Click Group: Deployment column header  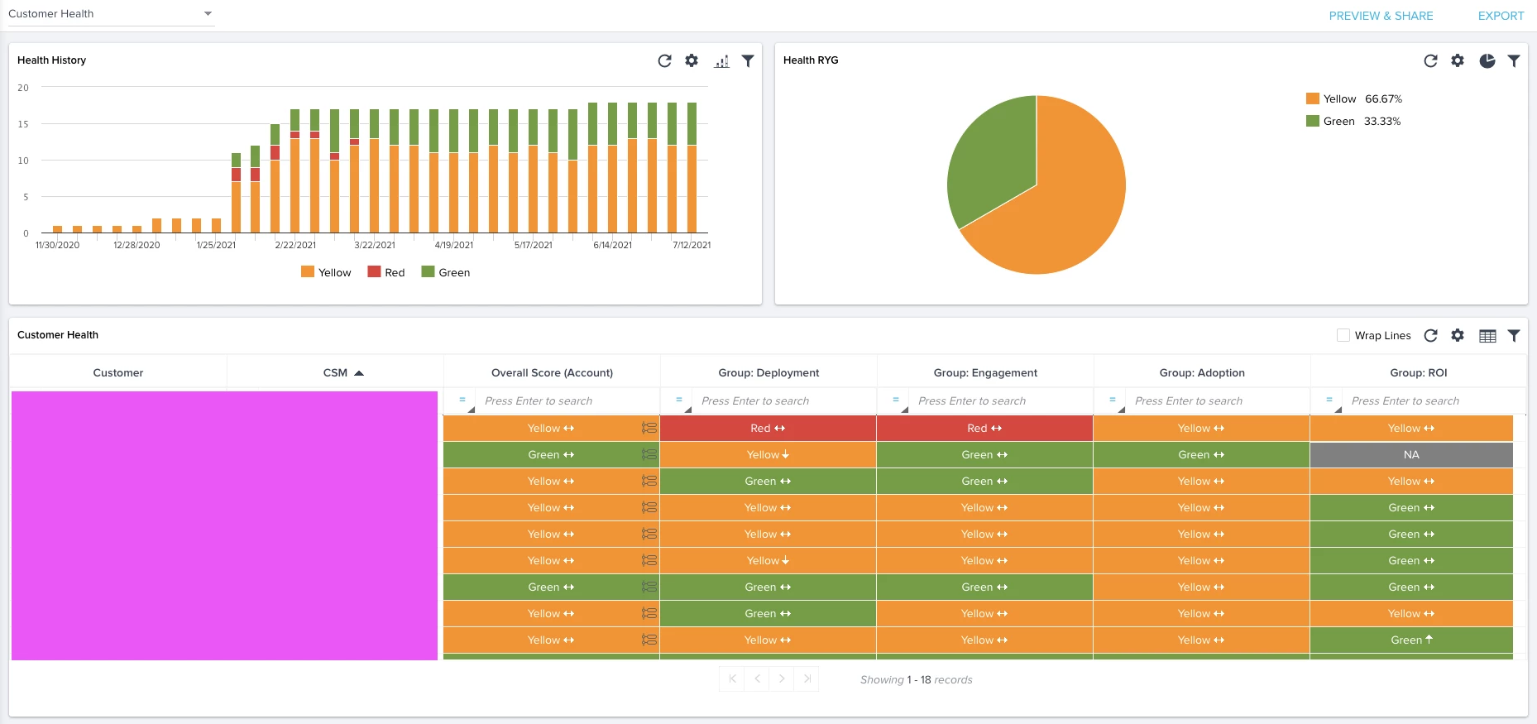pyautogui.click(x=768, y=372)
